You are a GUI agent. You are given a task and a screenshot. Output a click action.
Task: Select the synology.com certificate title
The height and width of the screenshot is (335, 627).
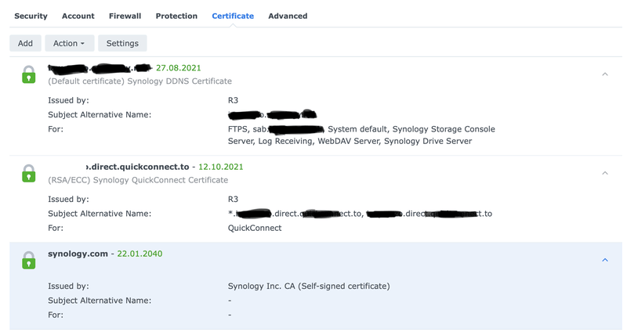coord(79,254)
